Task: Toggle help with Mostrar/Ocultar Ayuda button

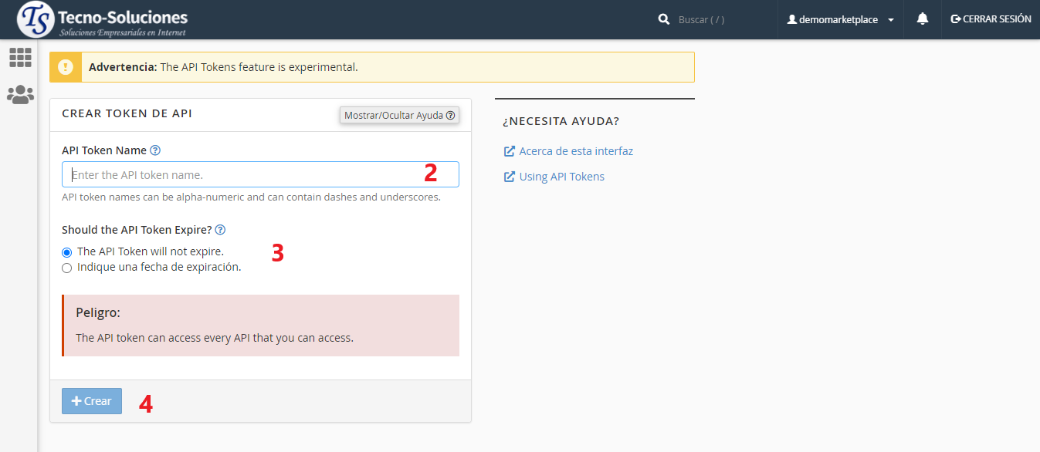Action: [x=399, y=115]
